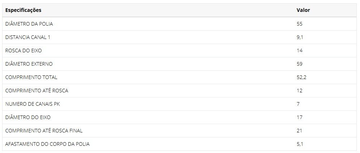
Task: Click the 52,2 value cell
Action: (301, 78)
